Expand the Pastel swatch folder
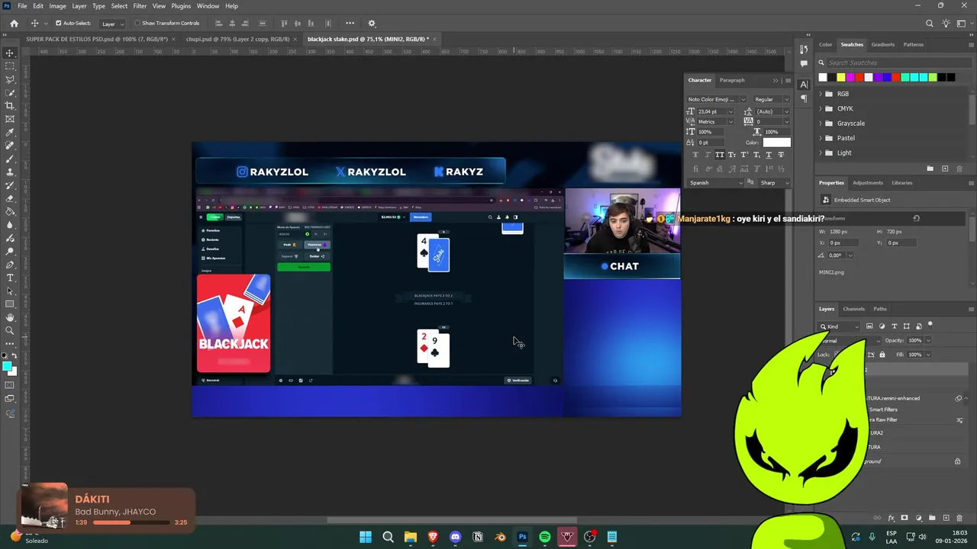Image resolution: width=977 pixels, height=549 pixels. tap(821, 138)
